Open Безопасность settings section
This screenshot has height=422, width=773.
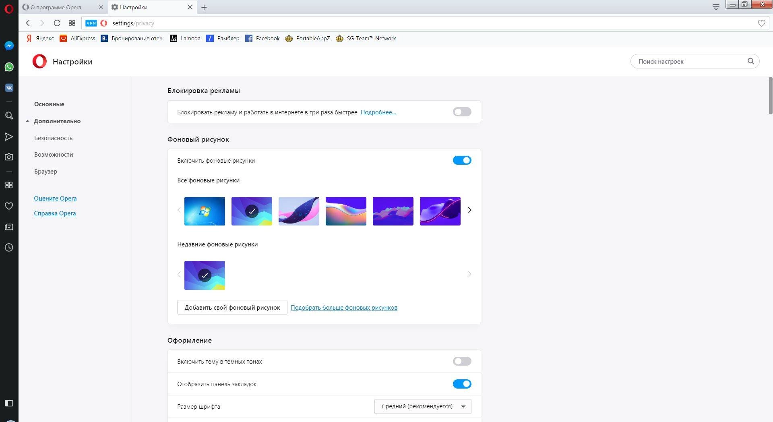(53, 138)
